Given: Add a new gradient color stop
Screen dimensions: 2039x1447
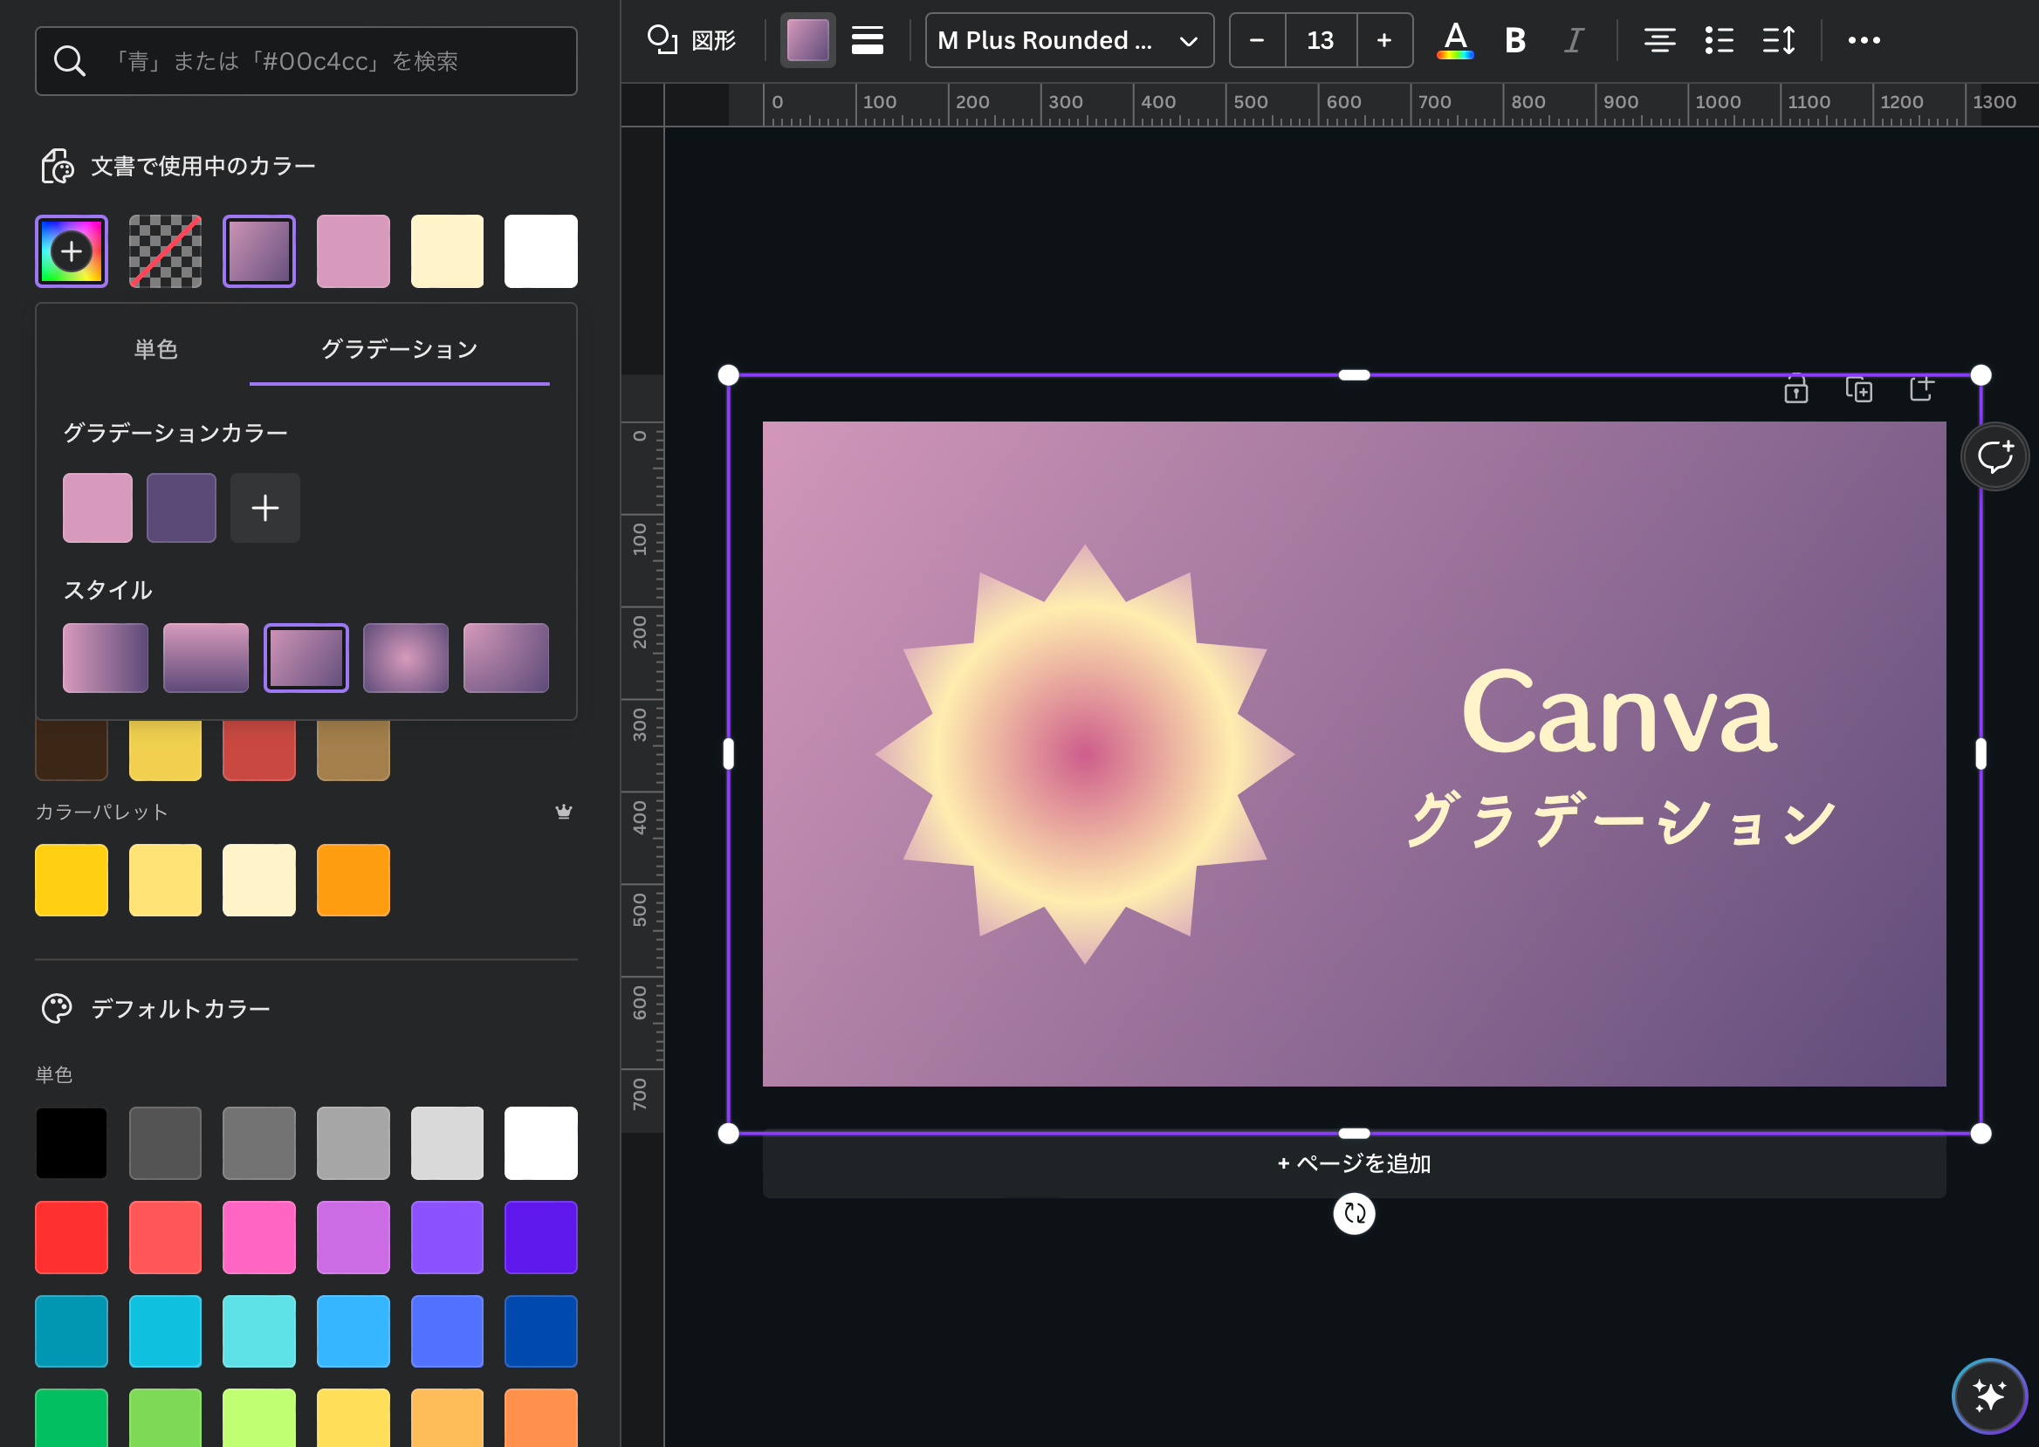Looking at the screenshot, I should pyautogui.click(x=264, y=508).
